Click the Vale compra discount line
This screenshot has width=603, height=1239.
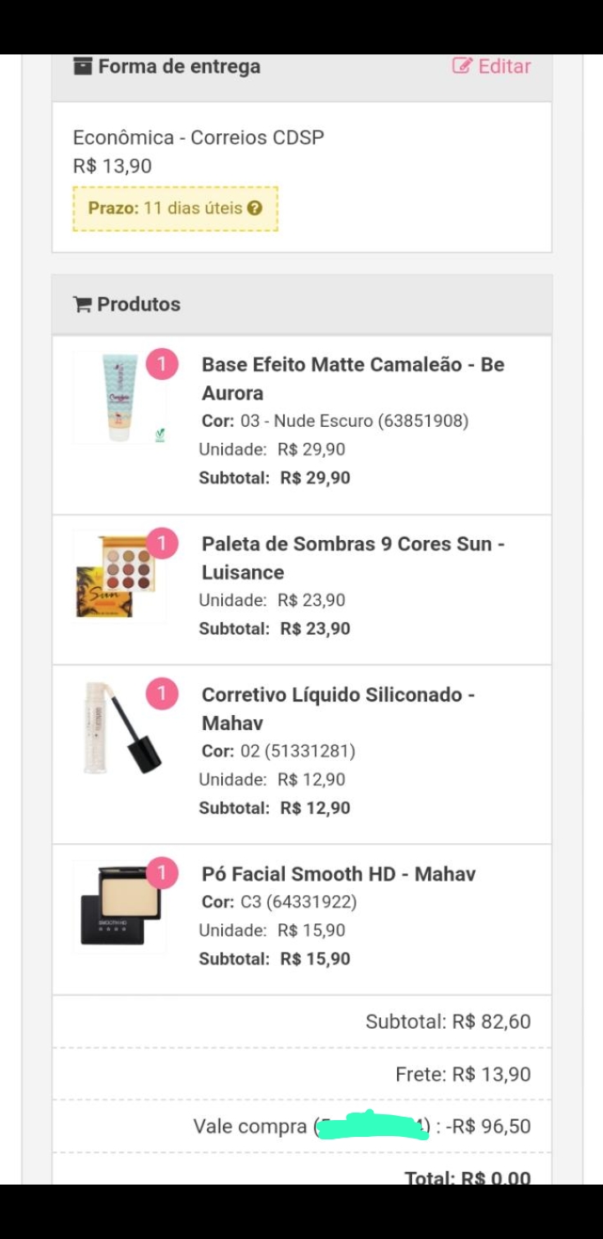pos(362,1126)
